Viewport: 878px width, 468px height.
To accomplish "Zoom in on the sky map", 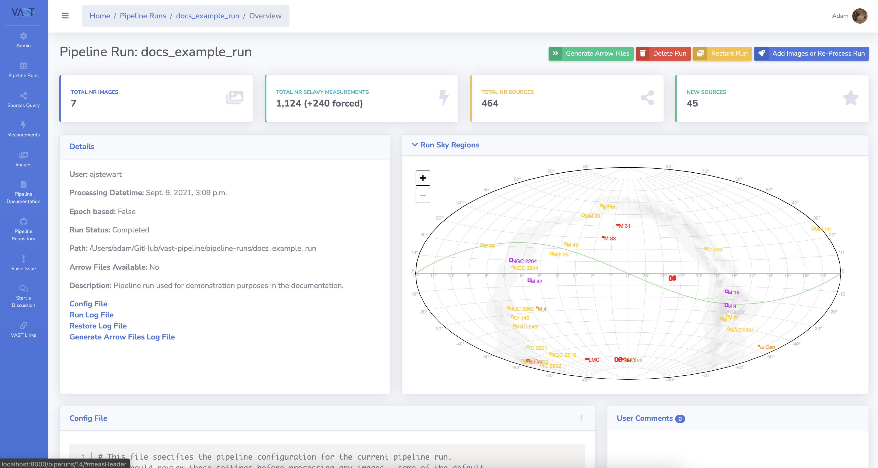I will coord(423,178).
